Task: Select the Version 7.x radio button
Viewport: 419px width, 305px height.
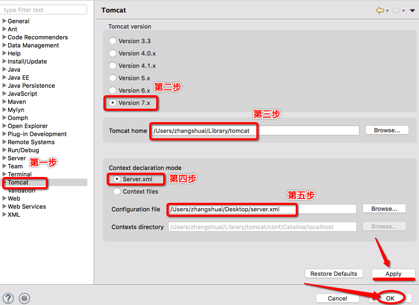Action: click(113, 103)
